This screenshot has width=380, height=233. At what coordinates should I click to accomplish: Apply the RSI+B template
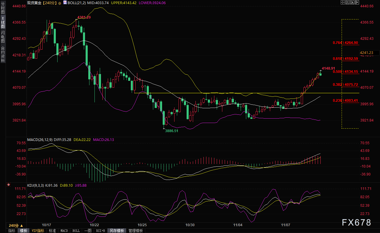tap(101, 231)
